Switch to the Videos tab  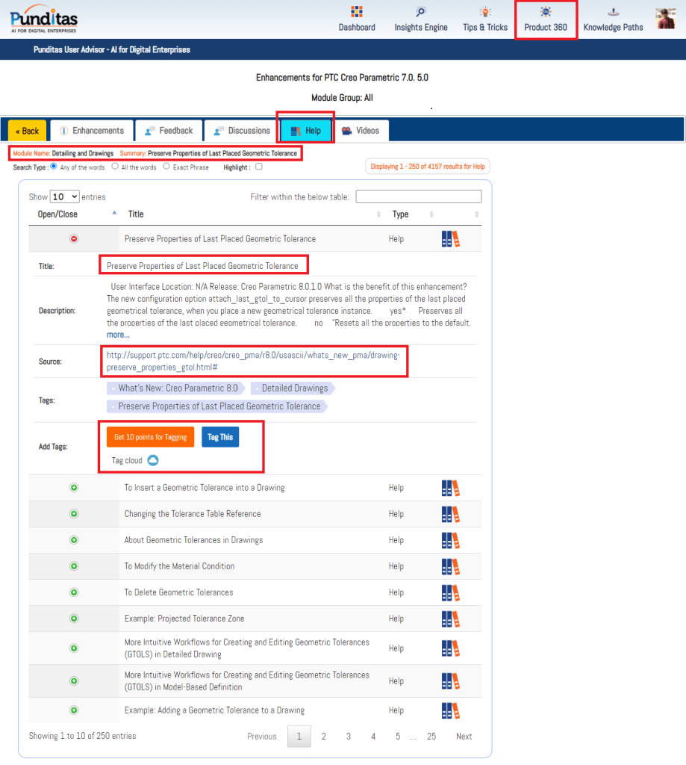click(361, 131)
